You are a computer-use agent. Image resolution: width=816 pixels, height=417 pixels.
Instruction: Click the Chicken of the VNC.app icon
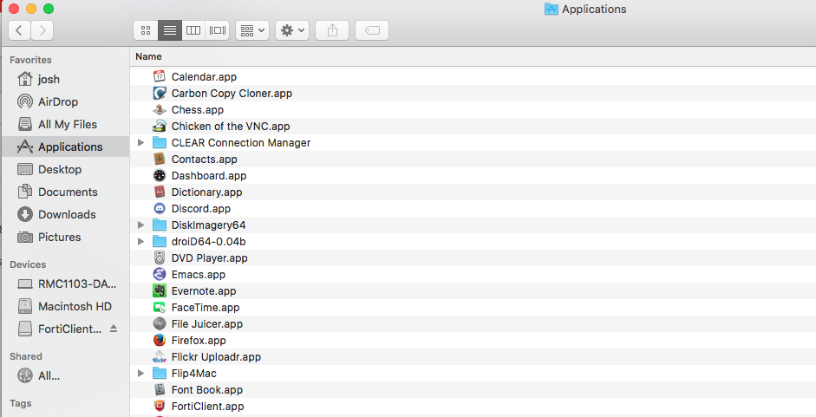(160, 126)
